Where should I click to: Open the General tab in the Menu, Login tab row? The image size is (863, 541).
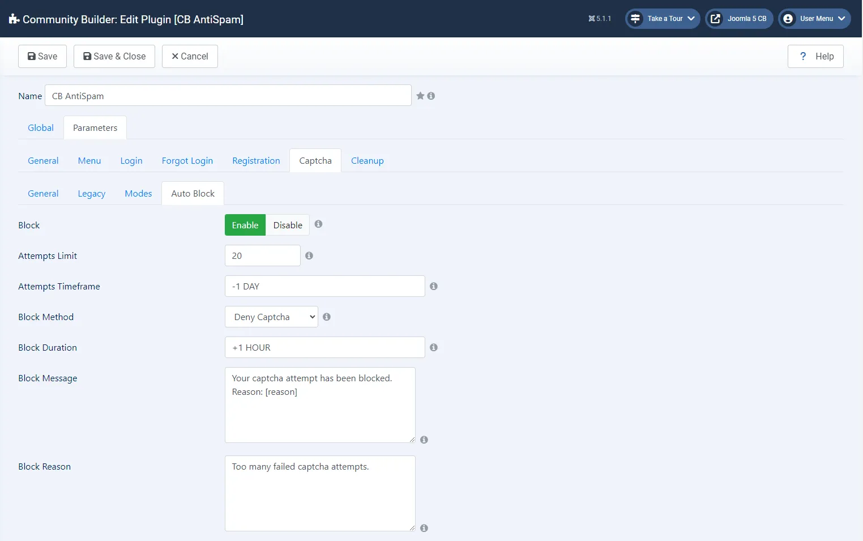pos(43,161)
